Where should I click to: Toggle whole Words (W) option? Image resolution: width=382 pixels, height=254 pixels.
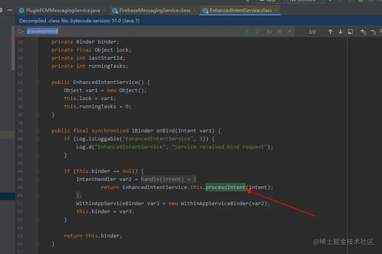279,32
